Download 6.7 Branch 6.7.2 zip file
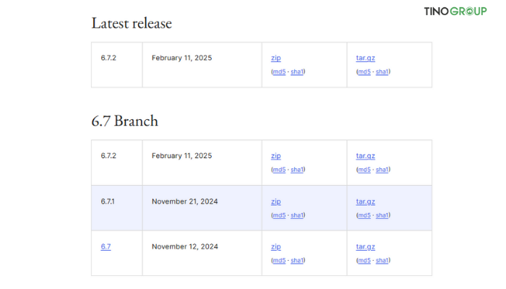Screen dimensions: 506x289 275,156
